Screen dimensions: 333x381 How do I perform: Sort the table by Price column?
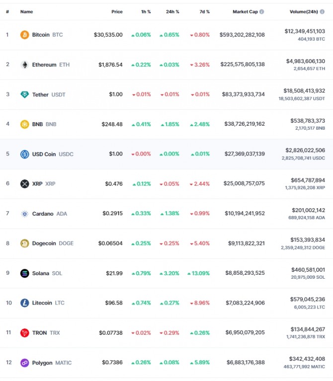point(117,11)
